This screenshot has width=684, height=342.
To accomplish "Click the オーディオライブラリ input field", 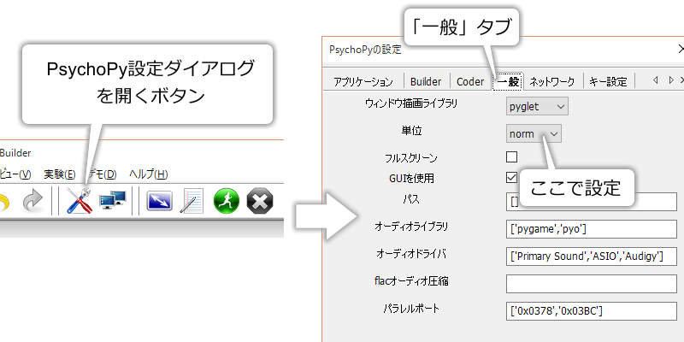I will coord(591,229).
